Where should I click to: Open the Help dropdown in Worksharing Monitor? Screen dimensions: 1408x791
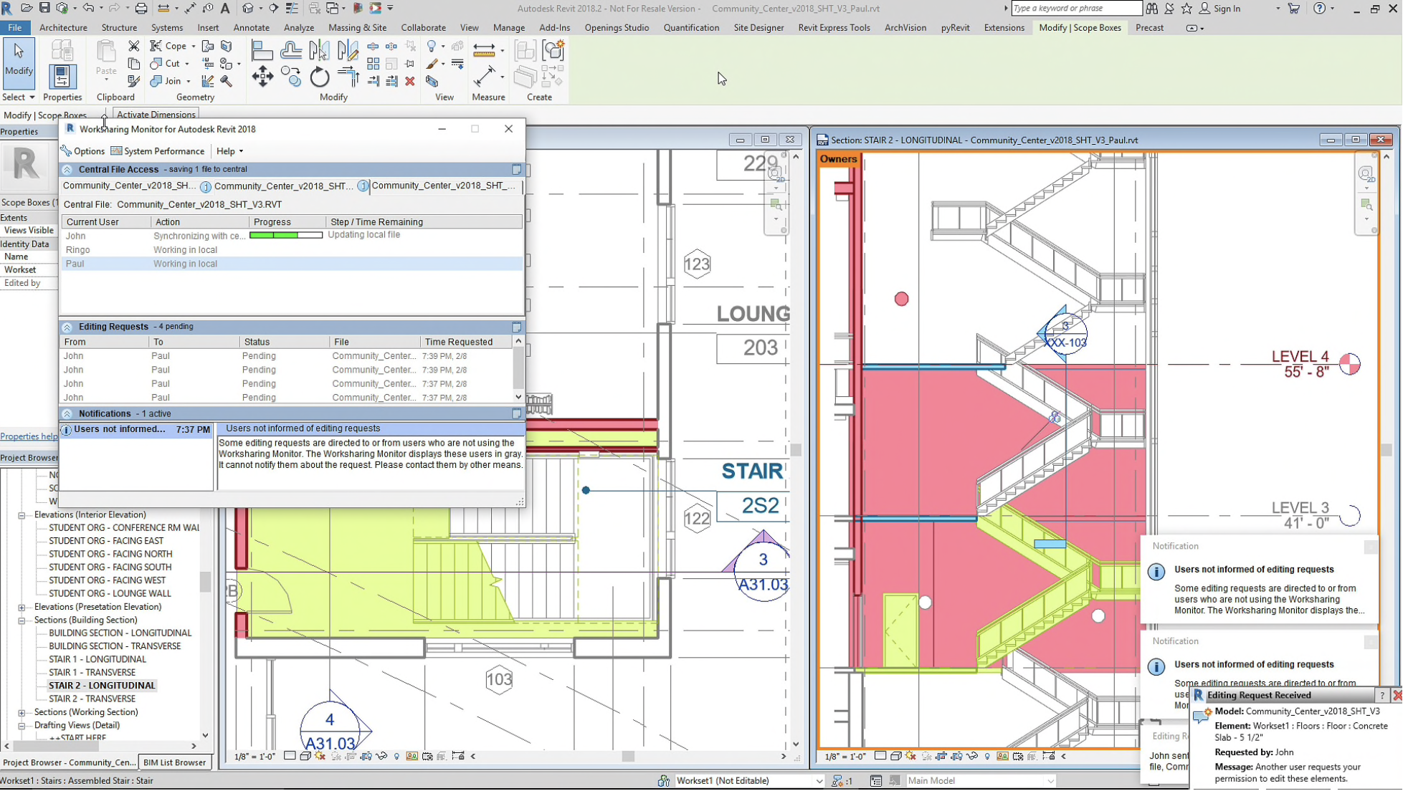[229, 151]
